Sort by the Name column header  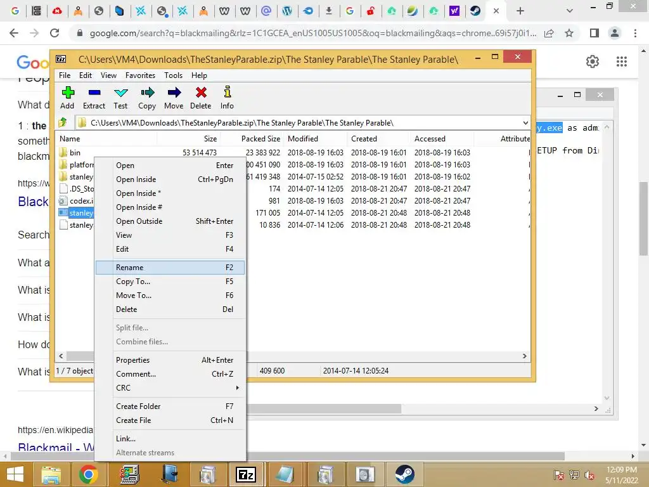106,139
